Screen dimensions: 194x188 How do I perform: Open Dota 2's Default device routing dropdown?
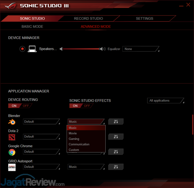pos(41,137)
